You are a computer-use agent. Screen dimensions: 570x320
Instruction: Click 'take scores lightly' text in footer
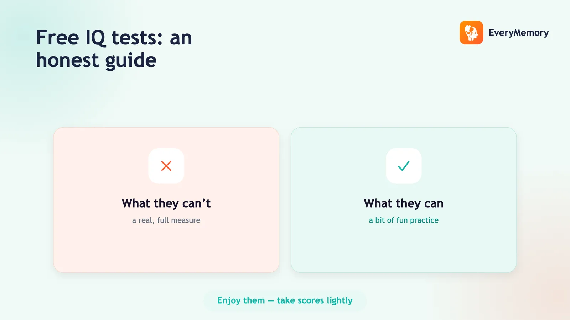315,300
